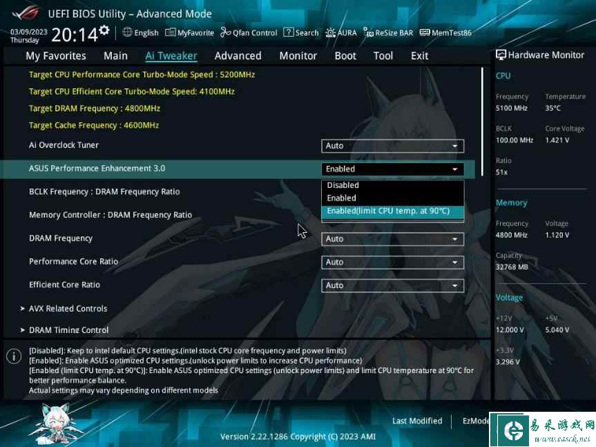
Task: Select Memory Controller : DRAM Frequency Ratio row
Action: (x=110, y=215)
